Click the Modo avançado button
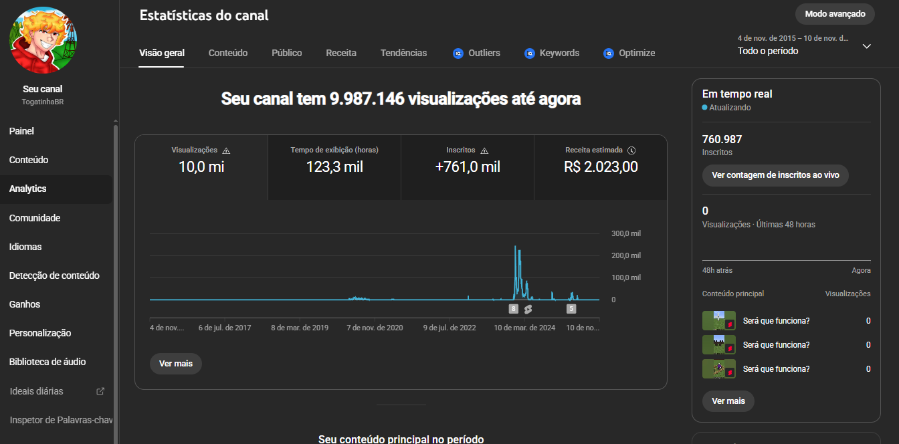Screen dimensions: 899x444 click(x=835, y=14)
